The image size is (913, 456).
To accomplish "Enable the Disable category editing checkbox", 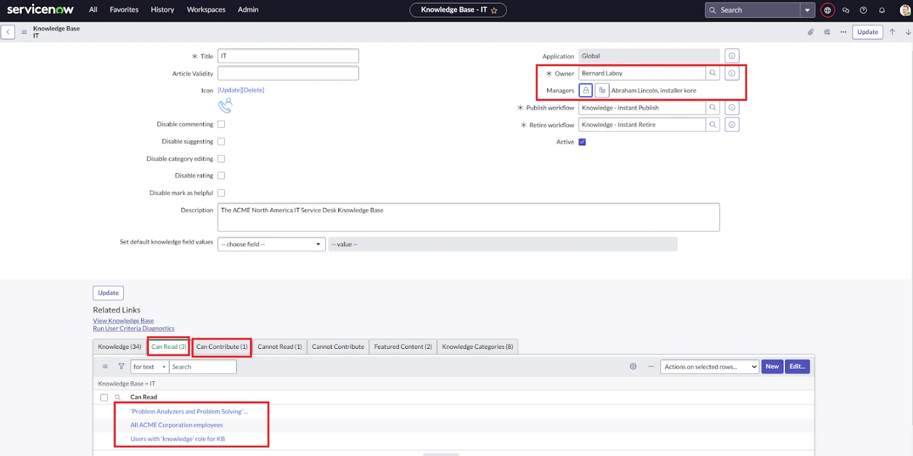I will (221, 159).
